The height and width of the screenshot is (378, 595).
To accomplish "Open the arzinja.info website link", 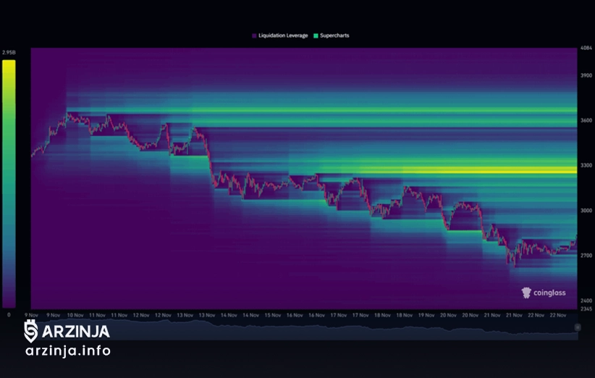I will 68,351.
